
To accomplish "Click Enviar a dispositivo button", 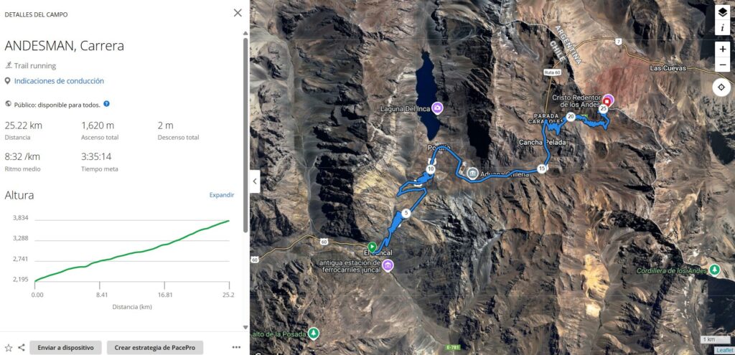I will [x=65, y=348].
